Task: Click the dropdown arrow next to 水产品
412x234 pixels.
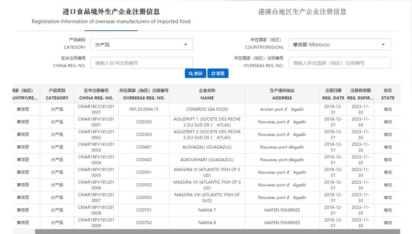Action: coord(186,44)
